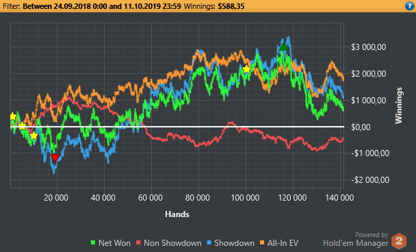The height and width of the screenshot is (252, 416).
Task: Click the -$1 000,00 axis label
Action: [370, 153]
